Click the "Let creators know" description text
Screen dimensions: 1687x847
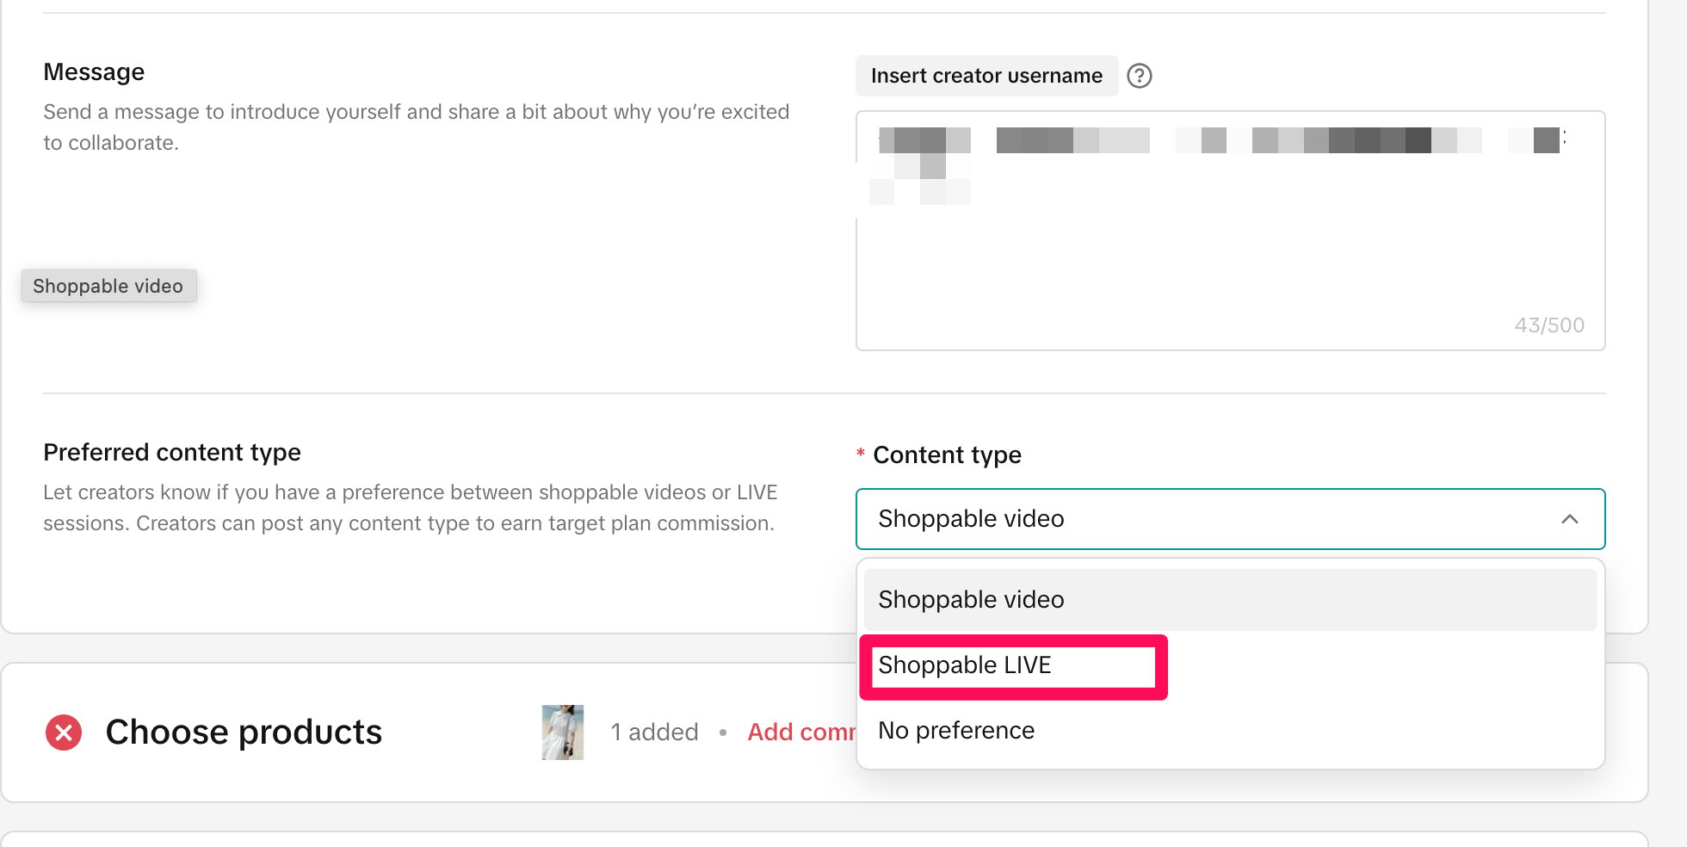[410, 508]
